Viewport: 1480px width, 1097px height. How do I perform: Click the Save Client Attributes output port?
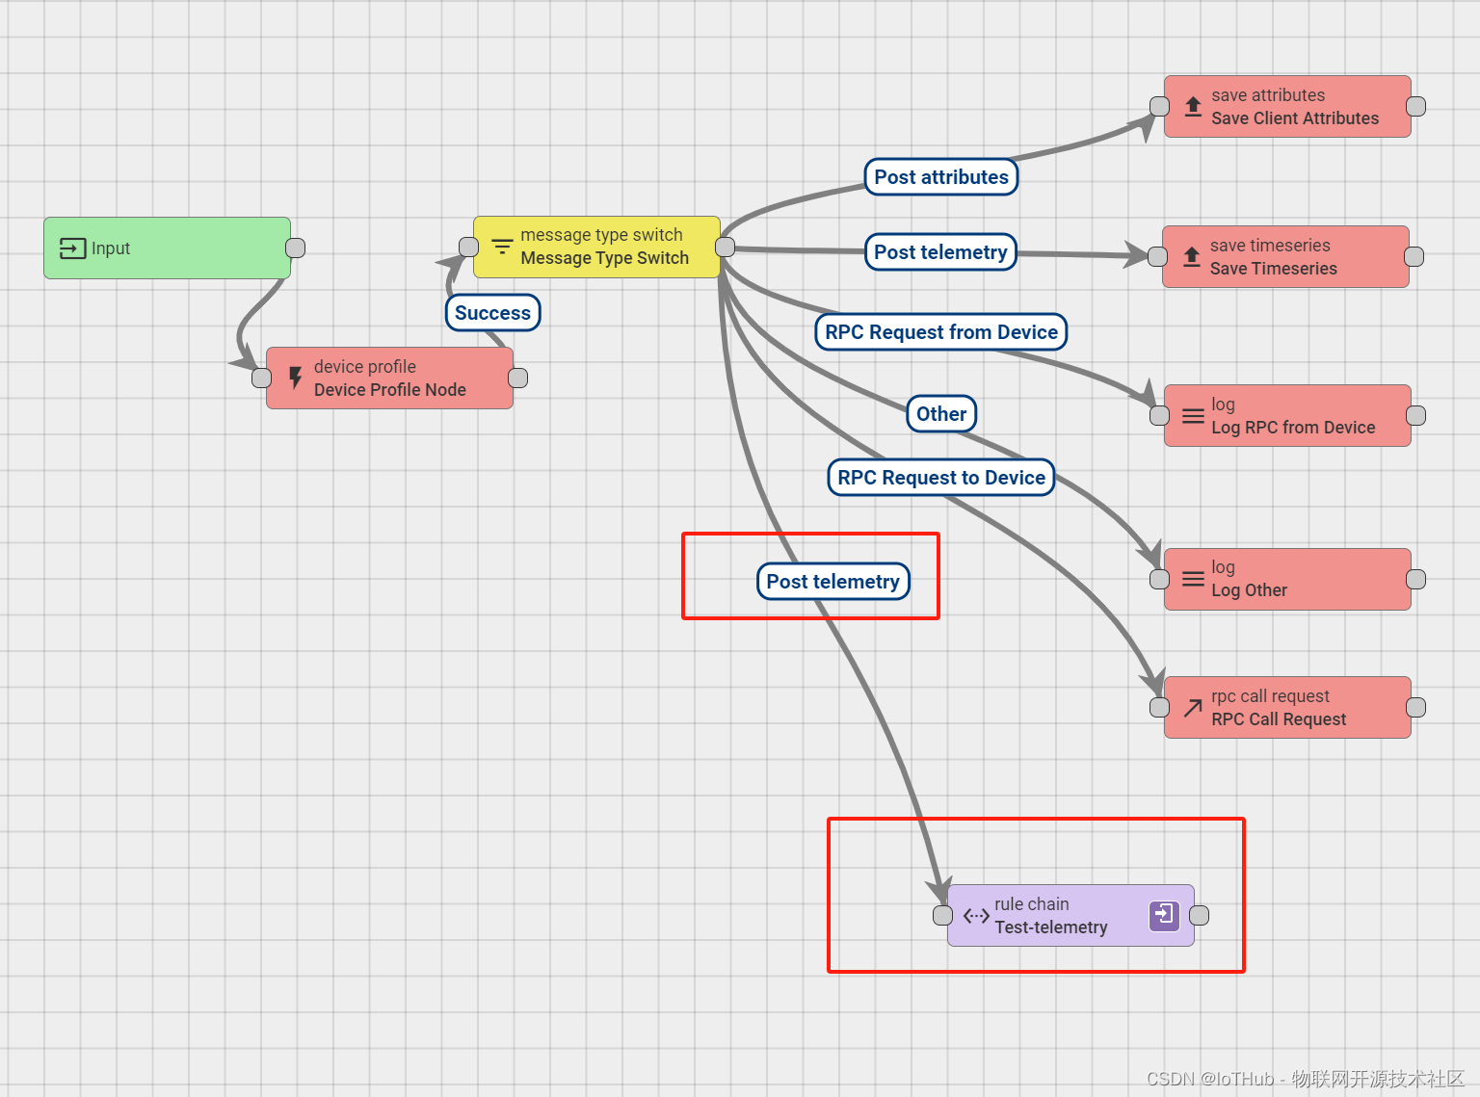click(1416, 106)
